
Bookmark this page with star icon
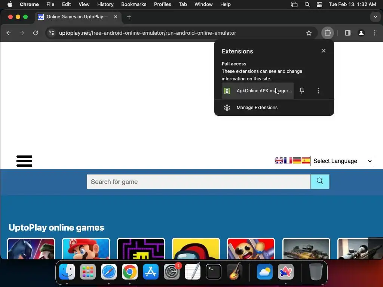click(x=309, y=33)
